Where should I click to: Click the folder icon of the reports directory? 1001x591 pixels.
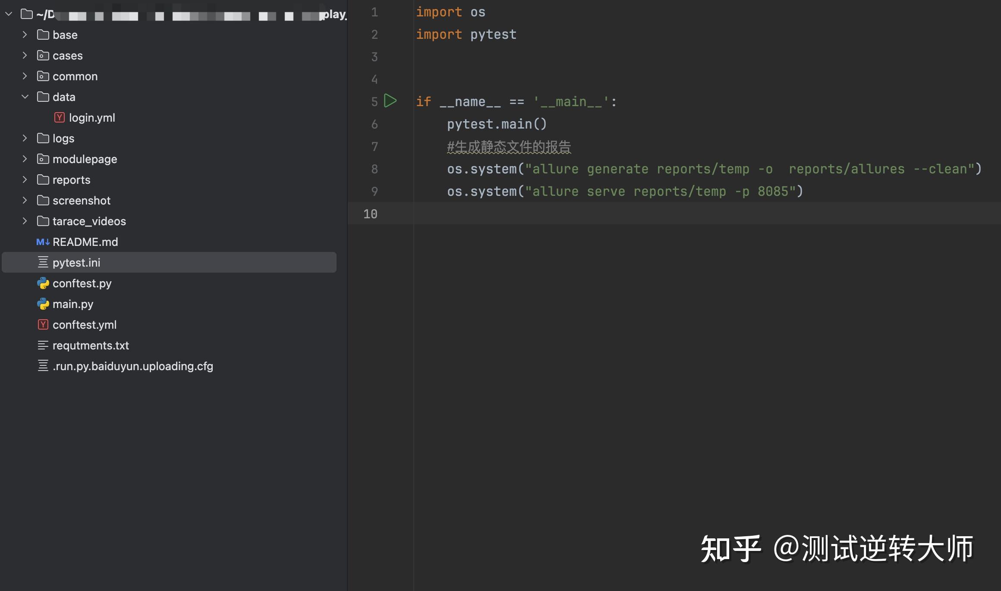[43, 180]
